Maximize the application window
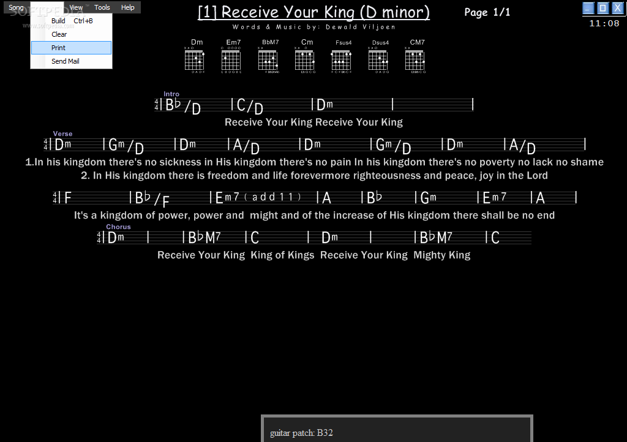The width and height of the screenshot is (627, 442). click(603, 8)
